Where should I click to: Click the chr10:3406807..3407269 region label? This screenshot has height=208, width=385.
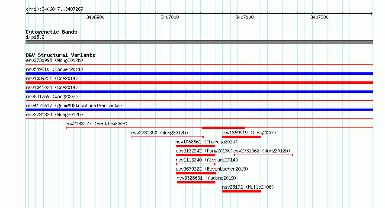click(x=55, y=9)
